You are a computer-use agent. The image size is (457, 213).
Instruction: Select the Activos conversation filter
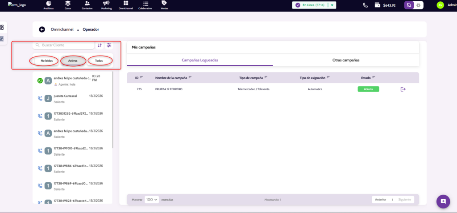pos(73,60)
